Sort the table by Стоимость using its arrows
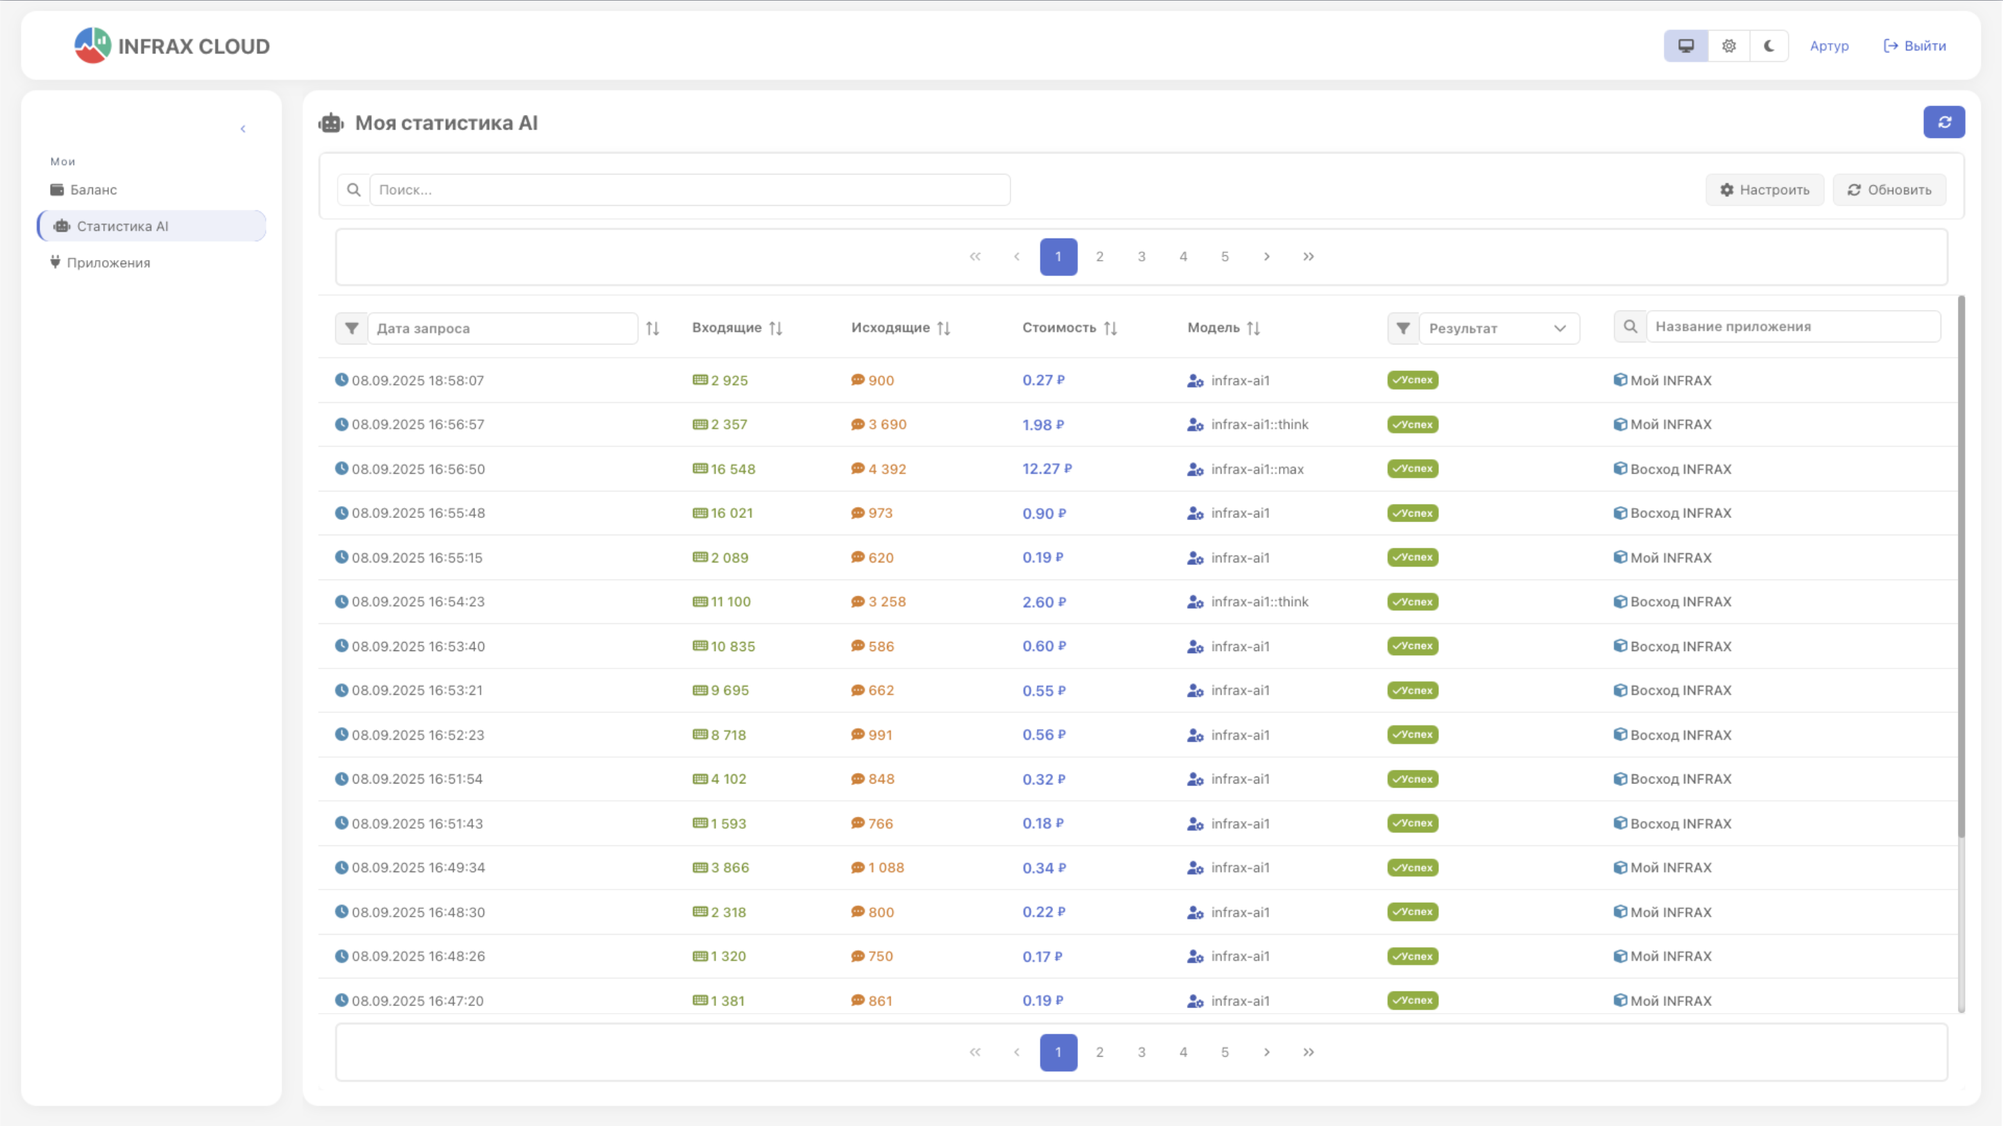The height and width of the screenshot is (1126, 2003). point(1111,328)
